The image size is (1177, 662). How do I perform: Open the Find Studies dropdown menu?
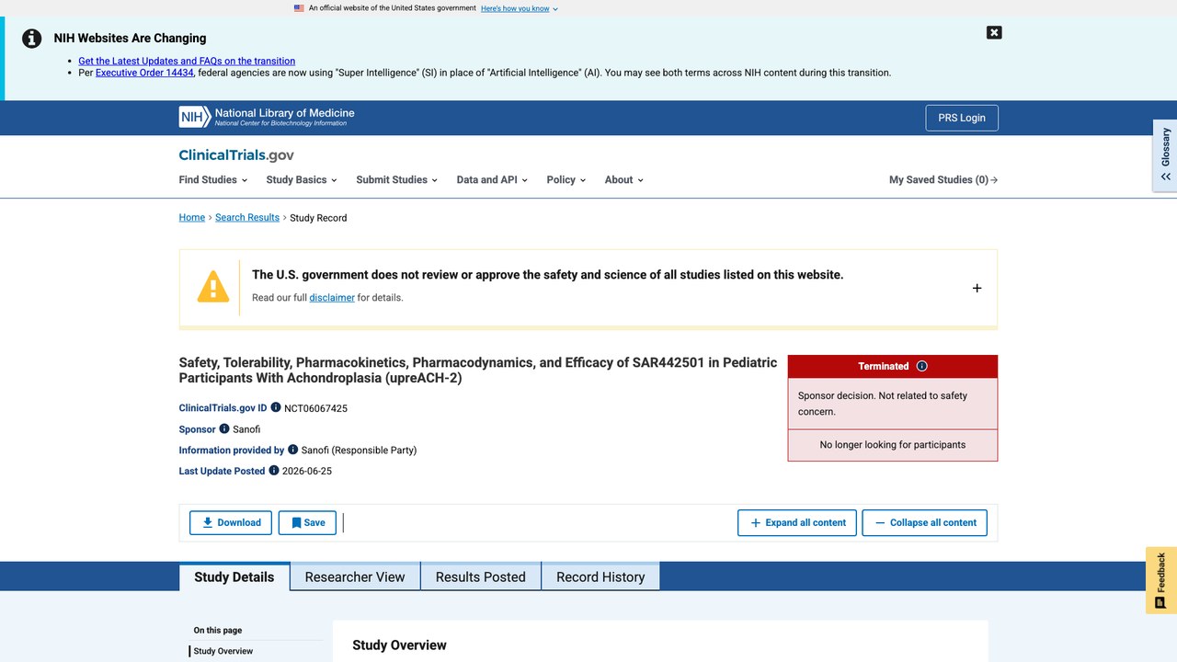coord(213,179)
